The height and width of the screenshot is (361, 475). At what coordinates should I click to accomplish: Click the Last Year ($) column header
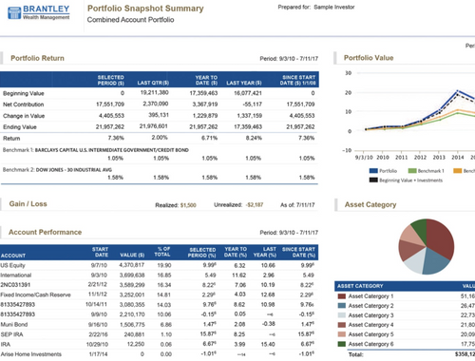pos(244,83)
